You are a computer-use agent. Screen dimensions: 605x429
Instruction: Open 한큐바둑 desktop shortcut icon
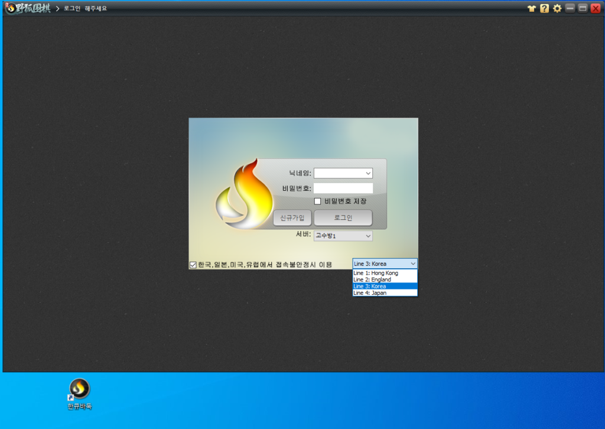coord(80,394)
